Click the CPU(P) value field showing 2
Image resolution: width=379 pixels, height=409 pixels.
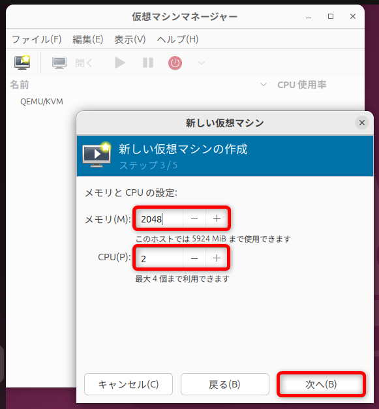tap(159, 258)
